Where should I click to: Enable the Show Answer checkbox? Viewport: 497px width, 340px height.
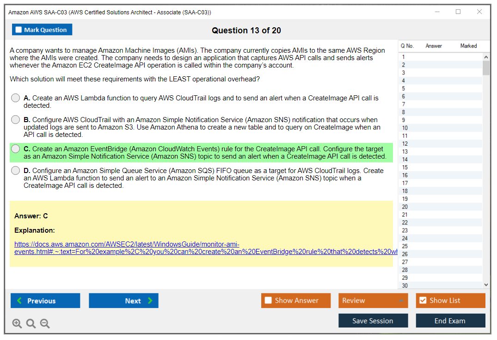pos(268,301)
